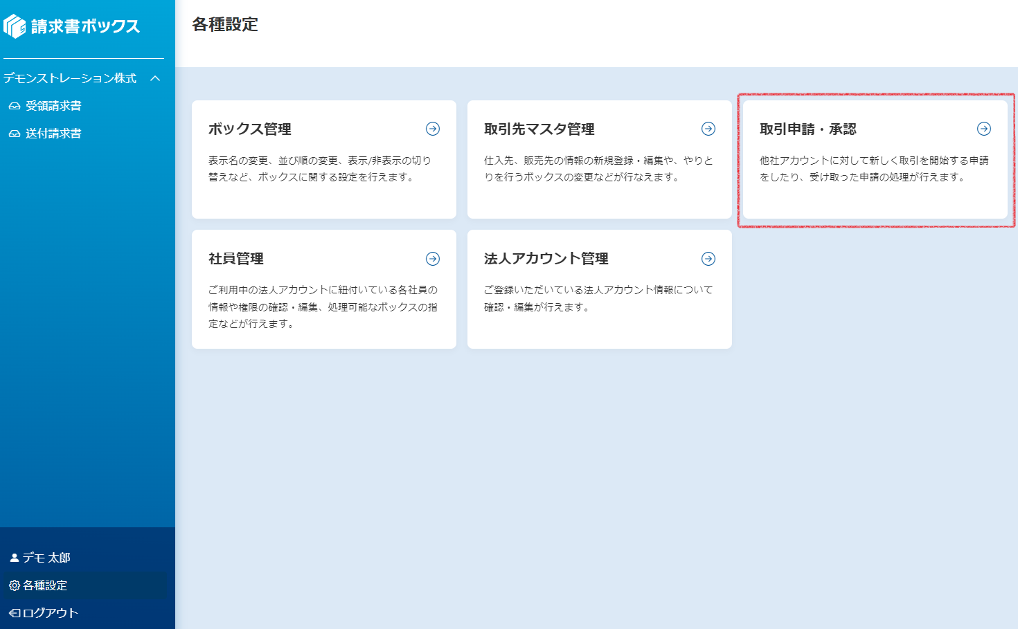
Task: Select the 取引先マスタ管理 card title
Action: [539, 129]
